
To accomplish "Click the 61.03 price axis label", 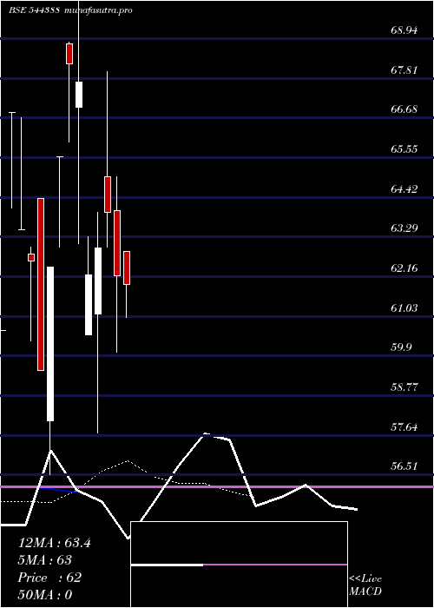I will click(x=404, y=308).
